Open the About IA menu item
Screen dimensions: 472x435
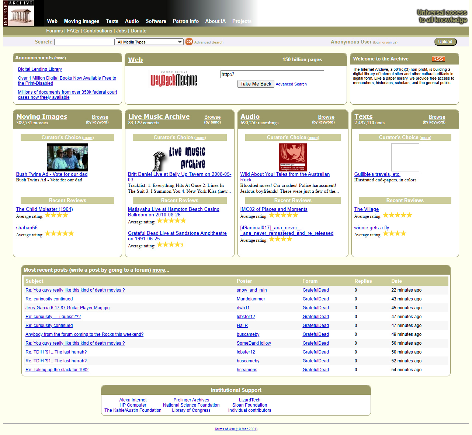[215, 21]
